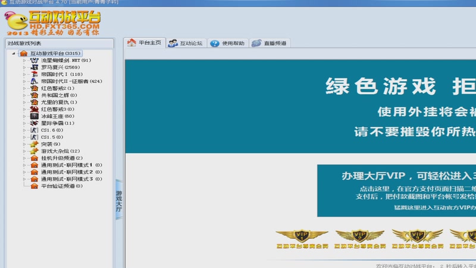Click the 通用测试-联网模式2 house icon
The width and height of the screenshot is (476, 268).
click(x=35, y=172)
